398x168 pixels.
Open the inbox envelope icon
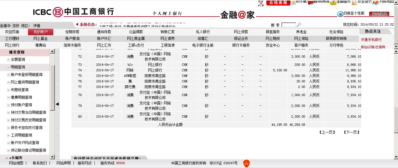coord(293,3)
